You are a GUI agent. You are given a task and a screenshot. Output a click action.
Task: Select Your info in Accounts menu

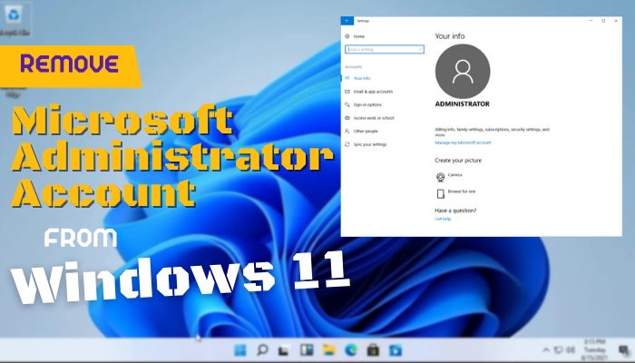tap(362, 78)
